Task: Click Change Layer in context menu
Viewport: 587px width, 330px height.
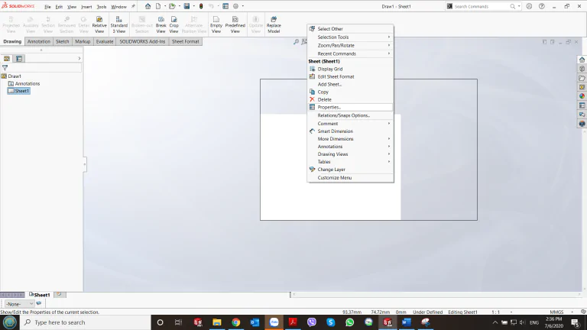Action: coord(350,170)
